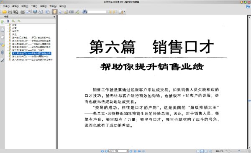Viewport: 251px width, 153px height.
Task: Open the Pages thumbnail panel icon
Action: [3, 30]
